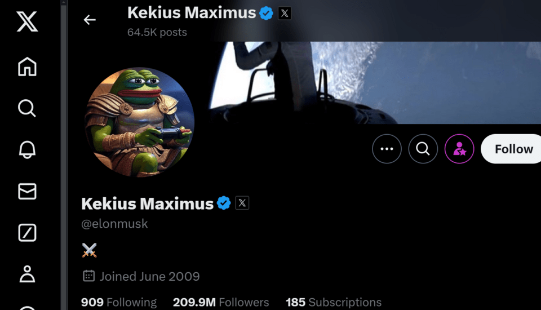Image resolution: width=541 pixels, height=310 pixels.
Task: Search this profile's posts
Action: 423,149
